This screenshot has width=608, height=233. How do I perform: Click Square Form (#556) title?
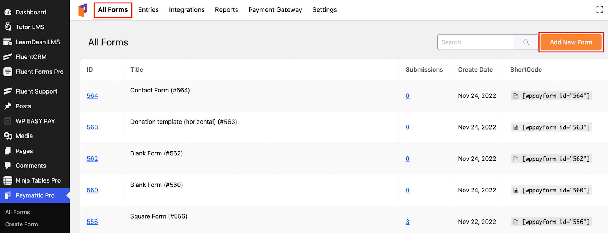[x=159, y=216]
